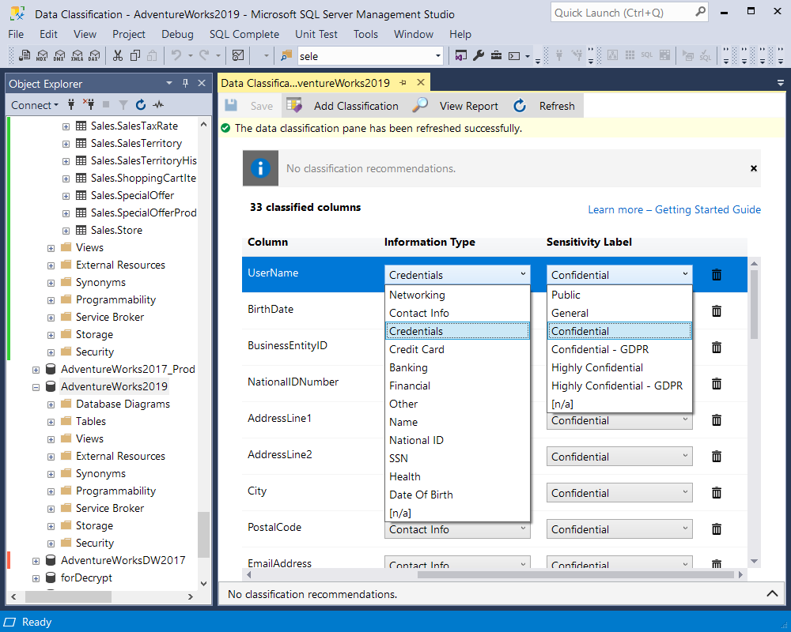The width and height of the screenshot is (791, 632).
Task: Open the Connect dropdown in Object Explorer
Action: [x=34, y=105]
